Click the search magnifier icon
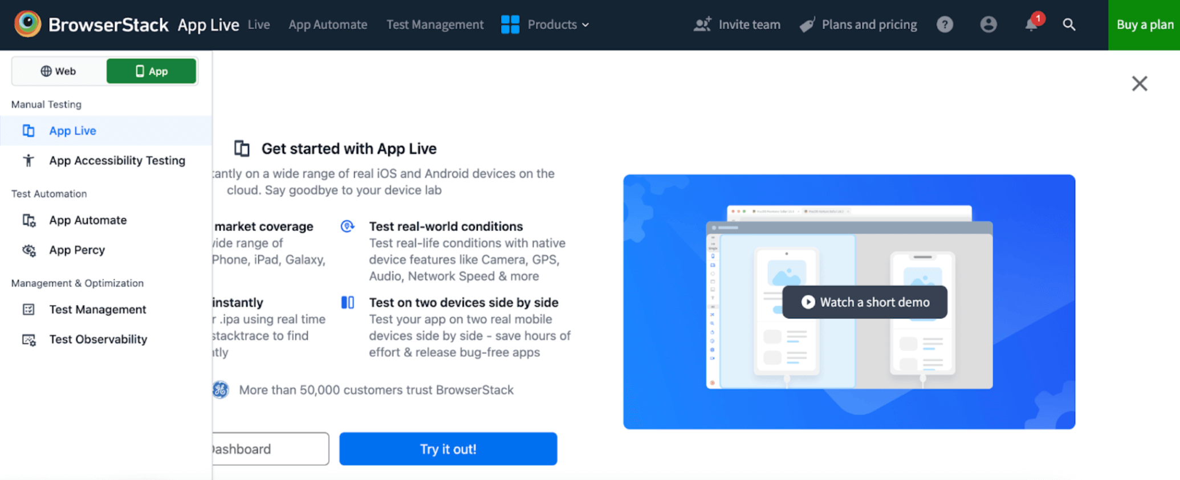 [1069, 25]
